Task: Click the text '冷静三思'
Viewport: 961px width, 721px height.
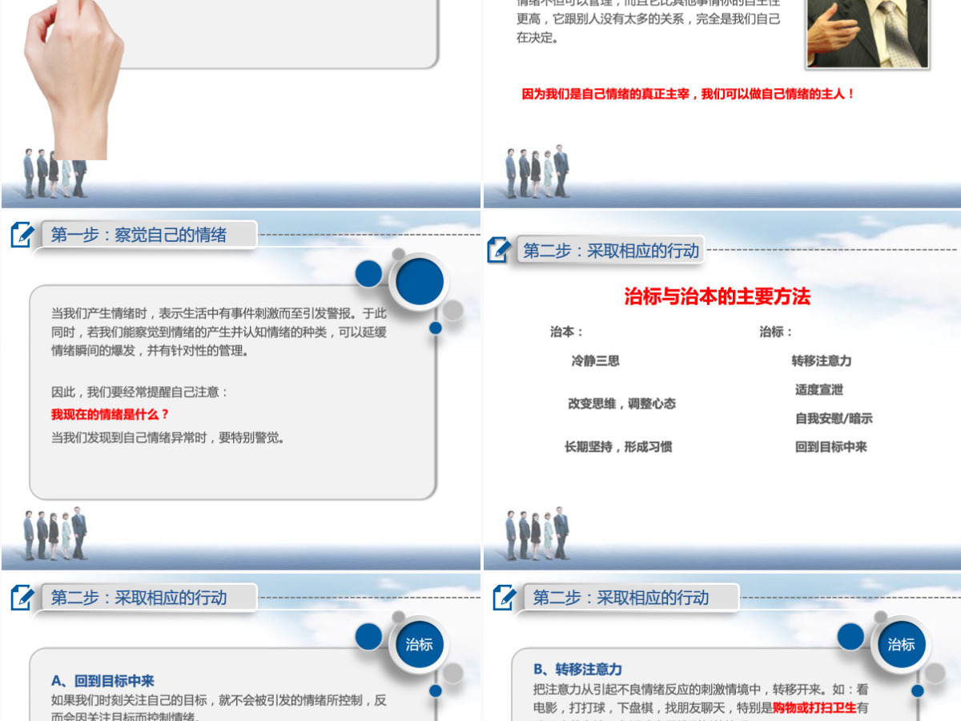Action: coord(595,360)
